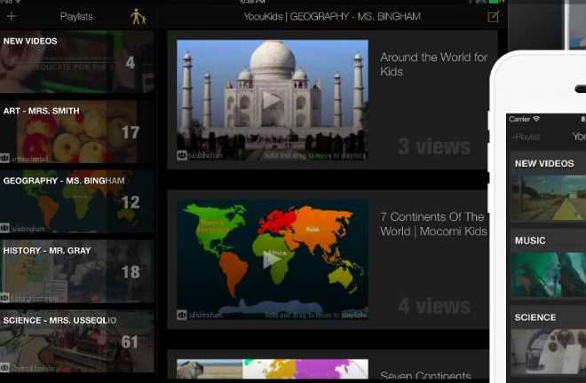Screen dimensions: 586x383
Task: Click channel icon on SCIENCE playlist tile
Action: click(x=4, y=367)
